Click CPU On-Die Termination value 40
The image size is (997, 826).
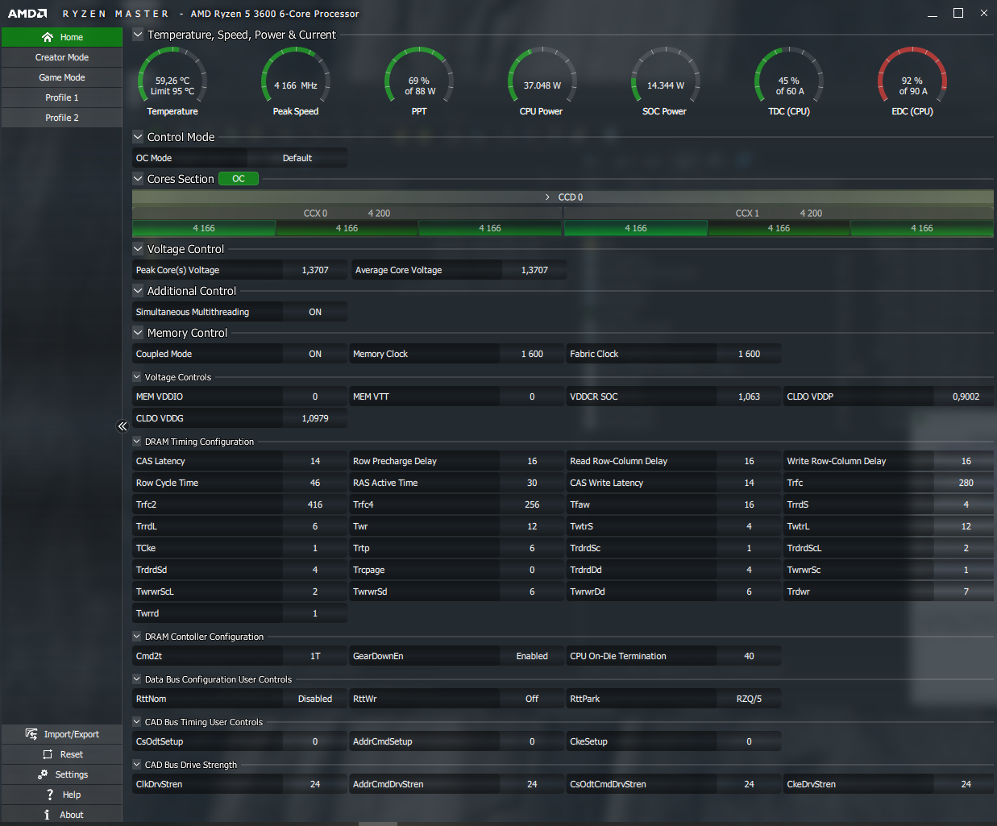point(749,656)
